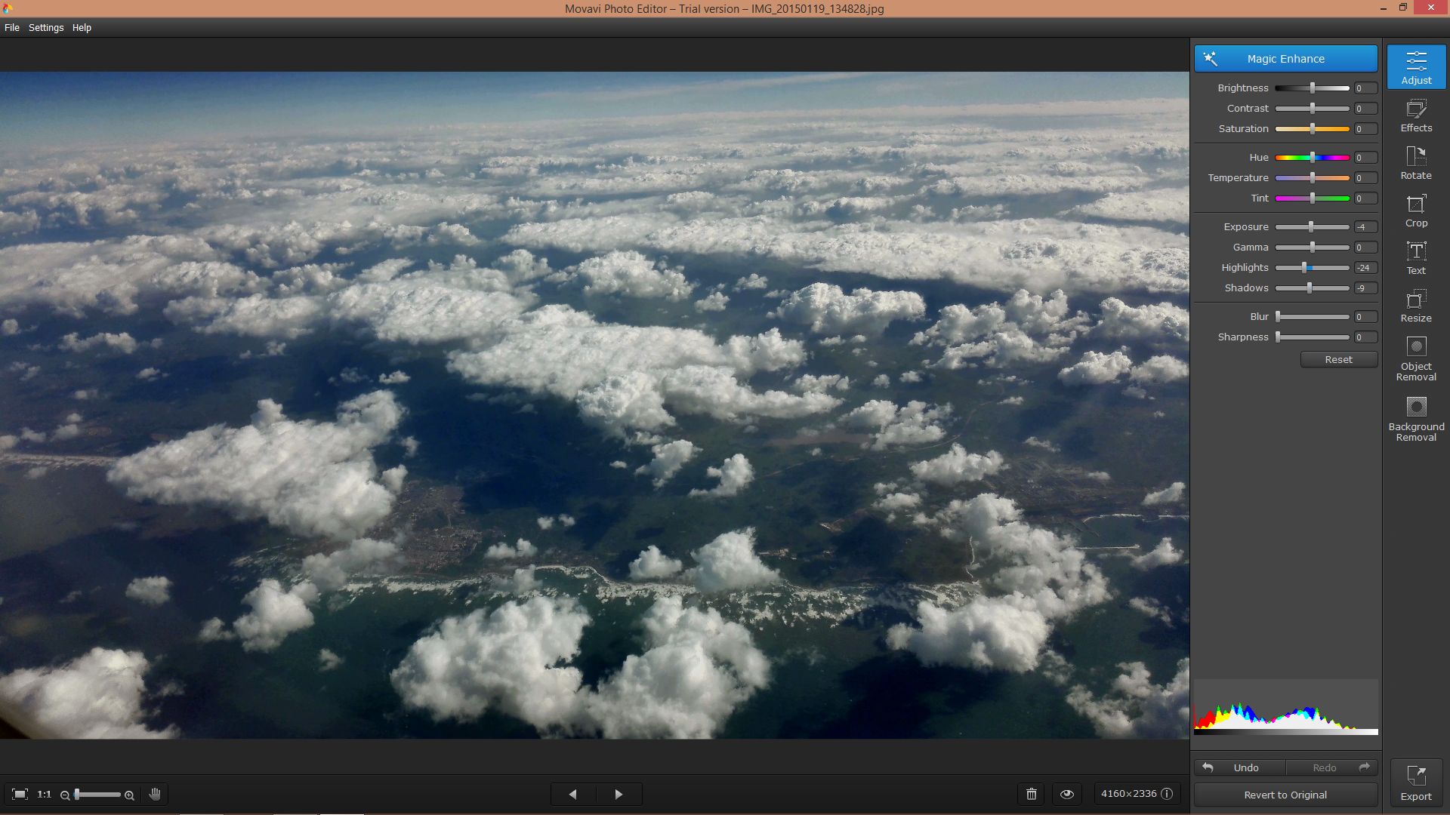Open the Text tool
1450x815 pixels.
tap(1416, 258)
